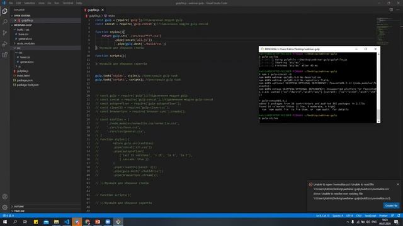This screenshot has width=403, height=226.
Task: Open Windows taskbar search
Action: [x=15, y=222]
